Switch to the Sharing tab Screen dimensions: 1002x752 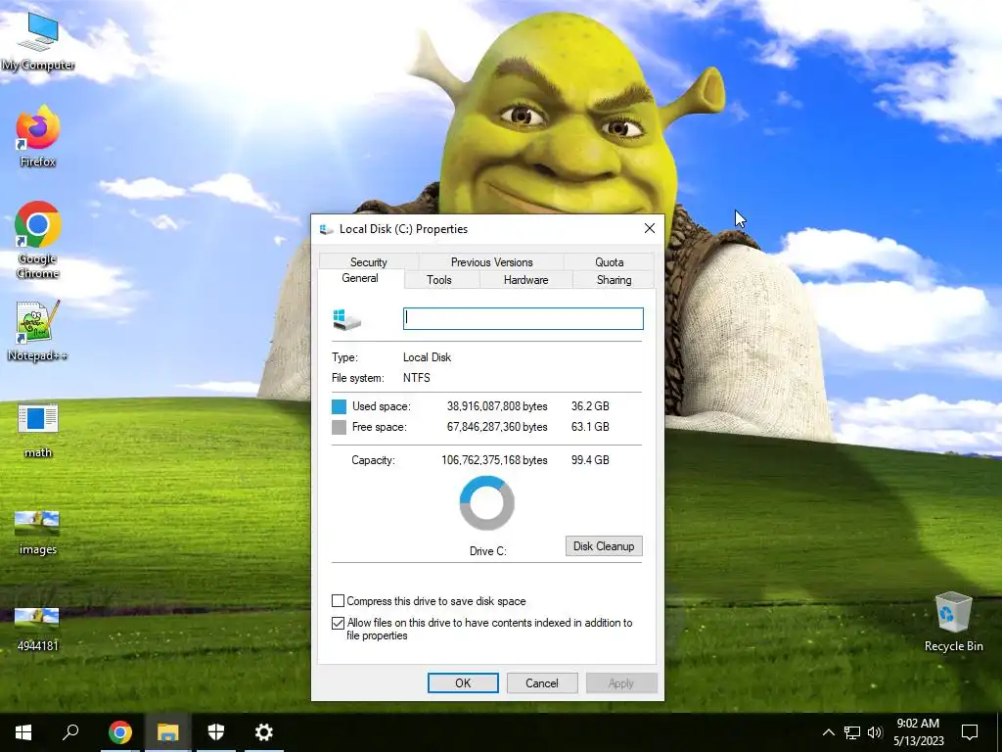[x=615, y=279]
